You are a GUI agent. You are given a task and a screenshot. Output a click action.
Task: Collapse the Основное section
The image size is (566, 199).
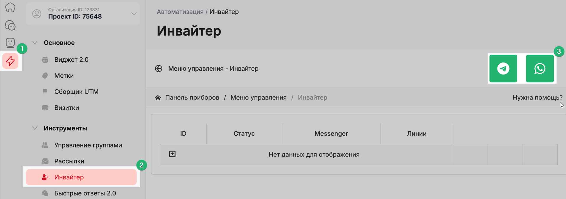click(x=35, y=43)
